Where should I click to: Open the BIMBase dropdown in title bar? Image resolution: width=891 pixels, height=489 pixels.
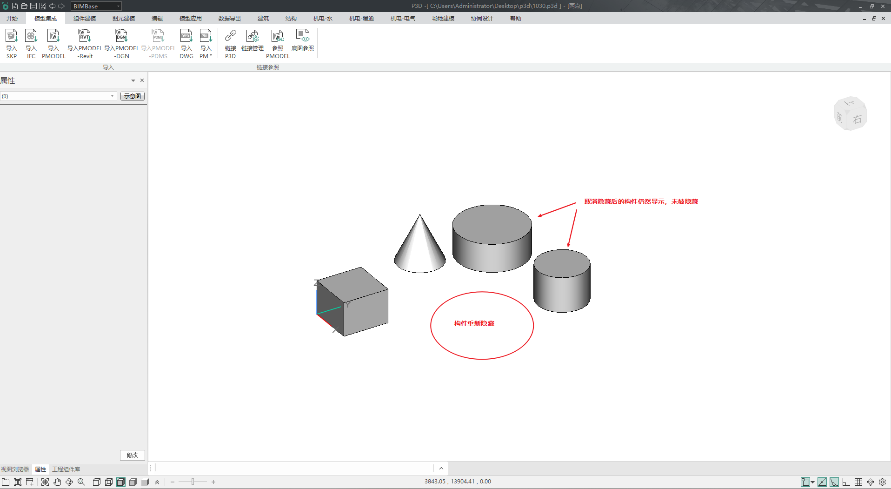96,6
